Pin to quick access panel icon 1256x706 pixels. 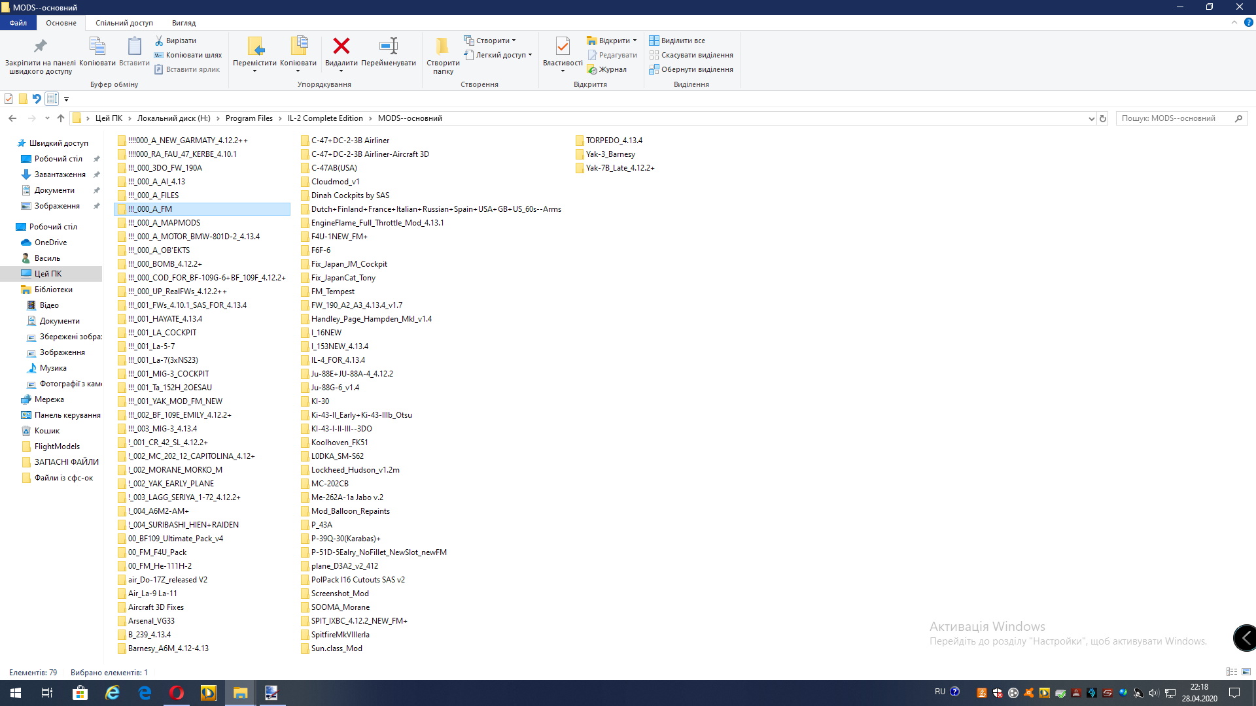[40, 46]
